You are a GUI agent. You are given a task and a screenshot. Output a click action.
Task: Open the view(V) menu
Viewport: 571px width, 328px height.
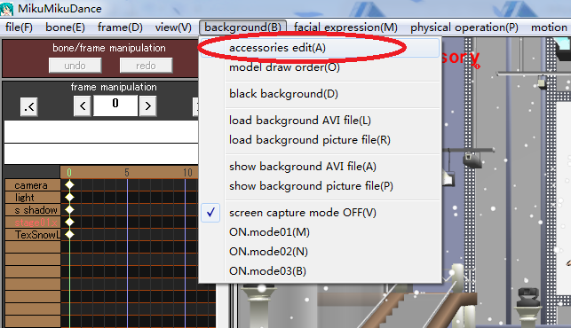pyautogui.click(x=173, y=27)
